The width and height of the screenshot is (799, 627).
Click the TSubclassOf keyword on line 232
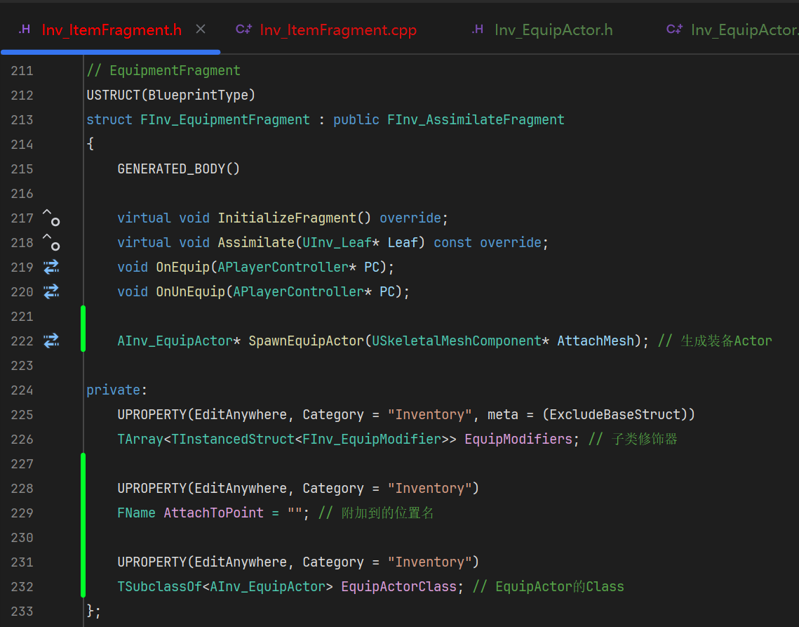(x=159, y=587)
